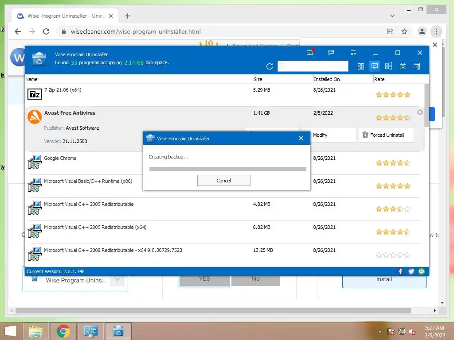The image size is (454, 340).
Task: Bookmark this page with star icon
Action: tap(404, 31)
